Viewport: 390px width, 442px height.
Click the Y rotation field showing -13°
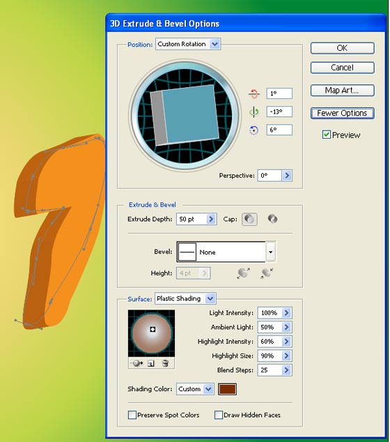(279, 112)
